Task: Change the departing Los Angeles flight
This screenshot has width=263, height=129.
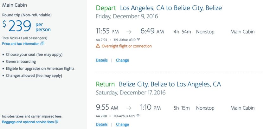Action: [122, 60]
